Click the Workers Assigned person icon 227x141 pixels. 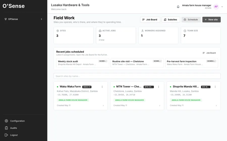point(143,31)
